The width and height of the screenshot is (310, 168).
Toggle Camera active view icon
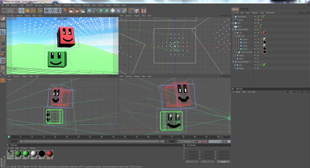coord(258,20)
